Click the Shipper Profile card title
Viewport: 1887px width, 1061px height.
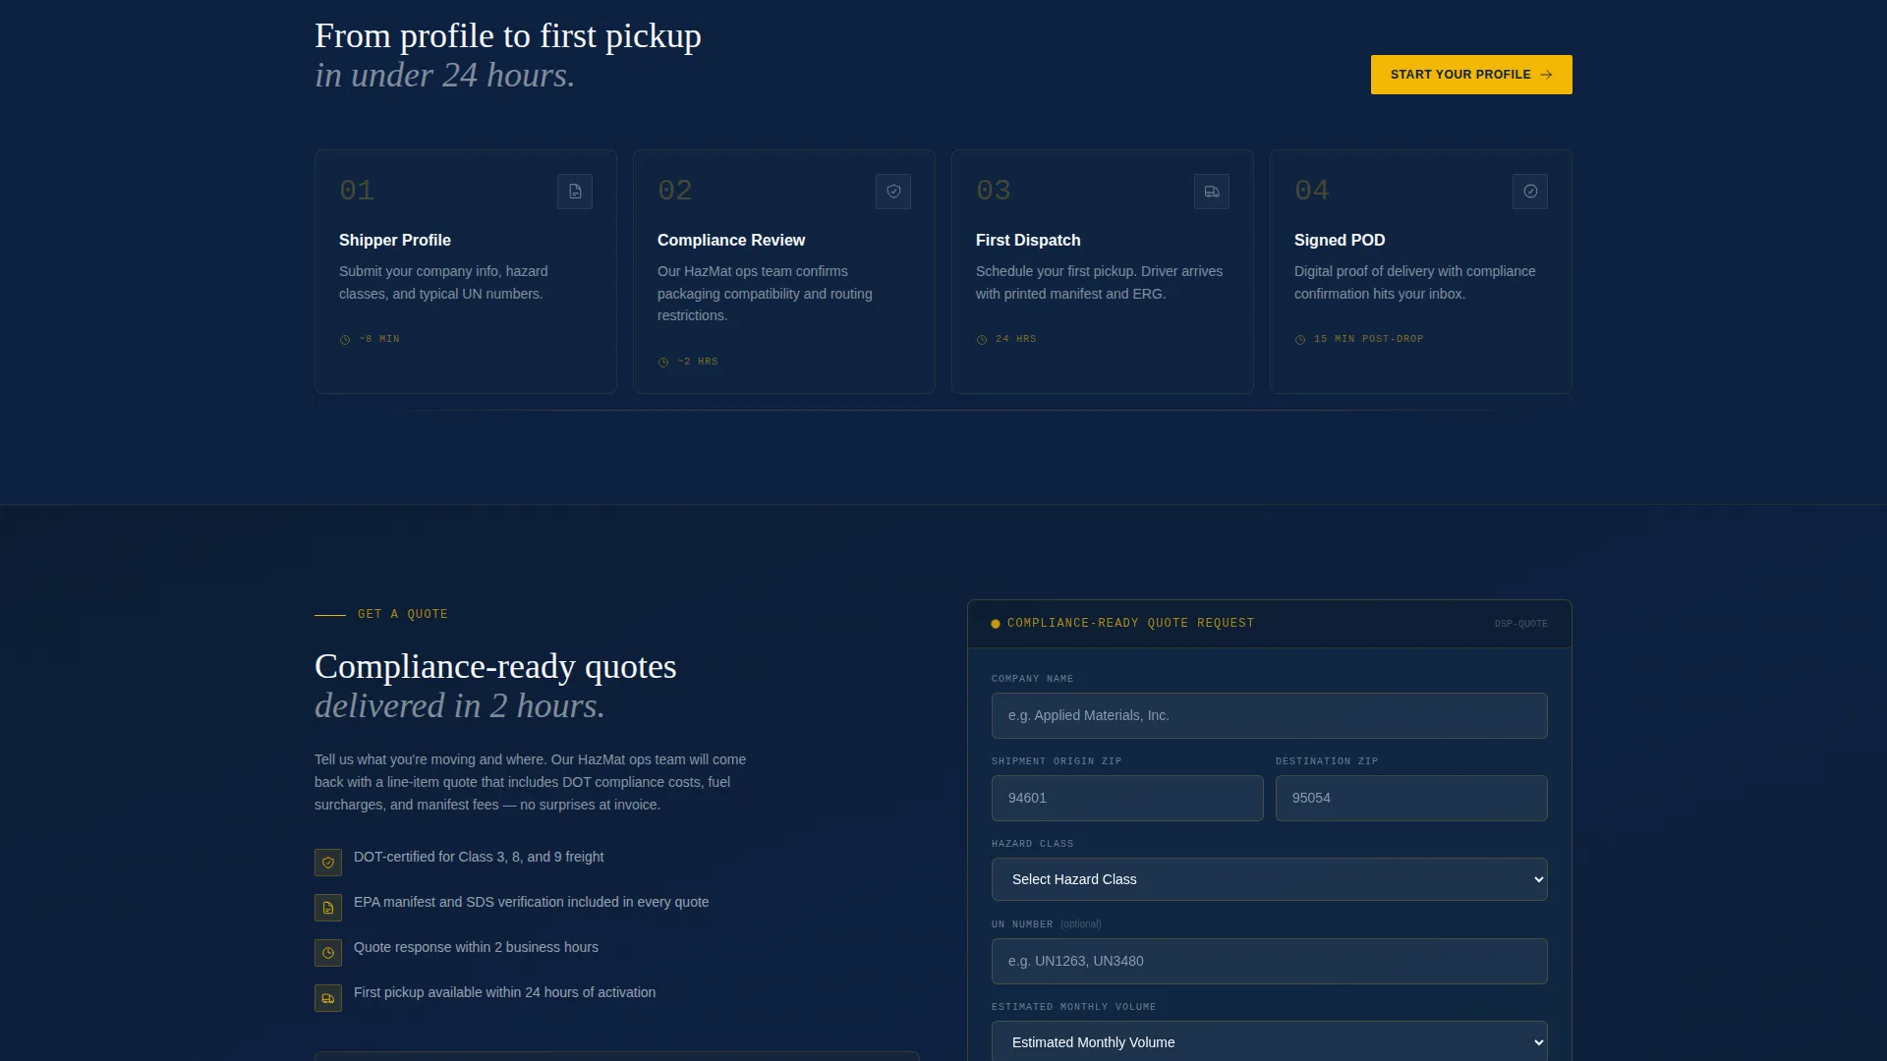[395, 240]
